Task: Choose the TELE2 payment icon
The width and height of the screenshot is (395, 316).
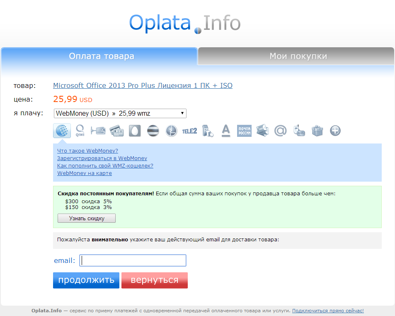Action: 189,131
